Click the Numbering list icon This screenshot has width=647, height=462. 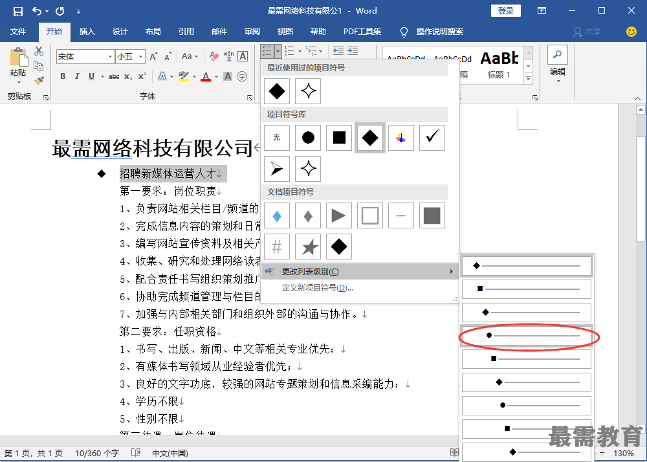[289, 50]
